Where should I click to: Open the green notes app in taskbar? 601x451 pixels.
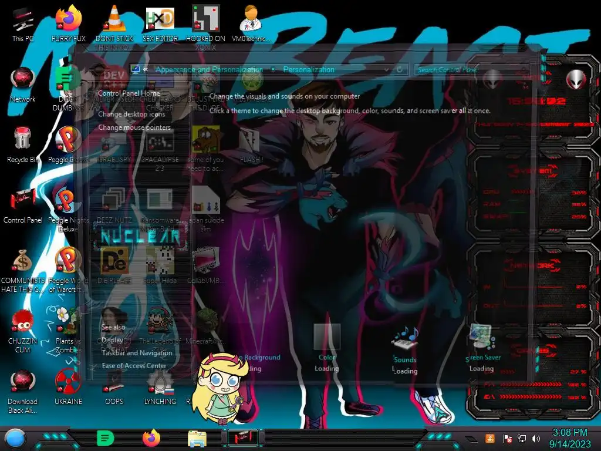pos(106,438)
